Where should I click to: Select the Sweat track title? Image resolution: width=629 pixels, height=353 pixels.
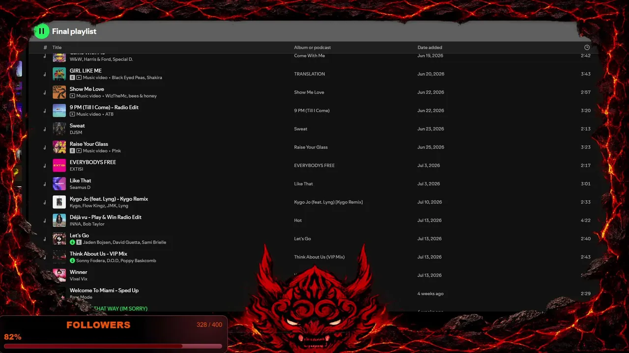(77, 126)
